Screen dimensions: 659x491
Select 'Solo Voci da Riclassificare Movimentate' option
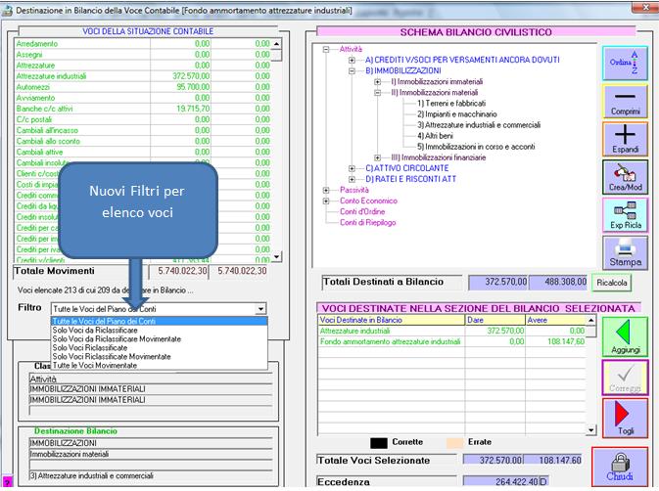[x=160, y=339]
